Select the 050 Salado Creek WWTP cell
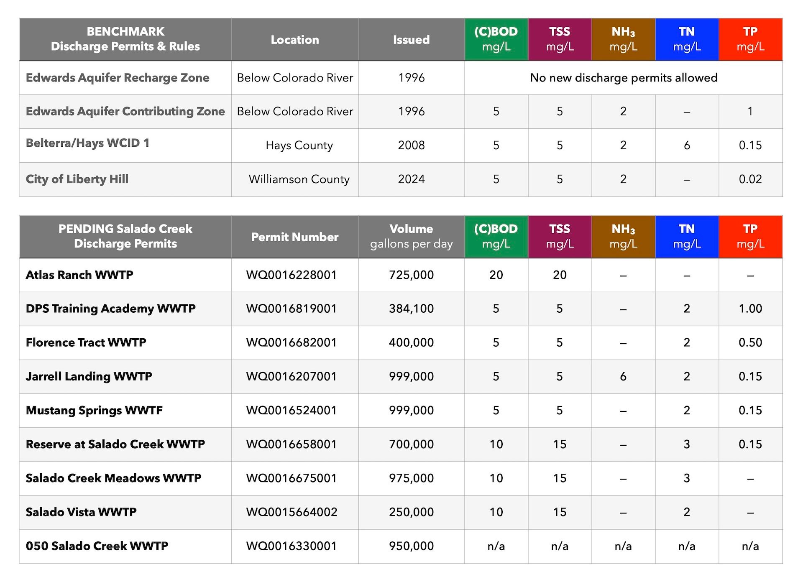 [97, 546]
